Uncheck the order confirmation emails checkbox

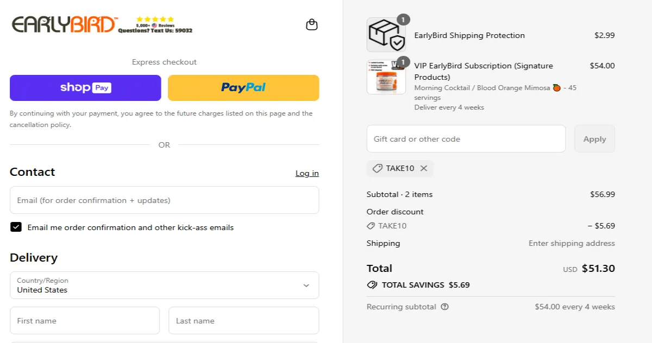tap(16, 227)
